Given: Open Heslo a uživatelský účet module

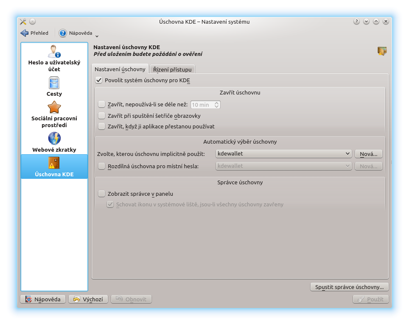Looking at the screenshot, I should coord(54,58).
